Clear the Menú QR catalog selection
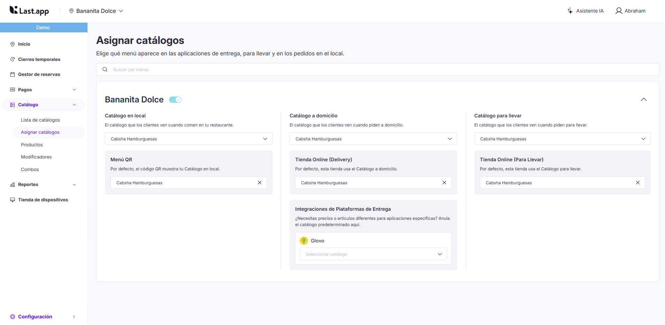Image resolution: width=665 pixels, height=325 pixels. (x=260, y=183)
